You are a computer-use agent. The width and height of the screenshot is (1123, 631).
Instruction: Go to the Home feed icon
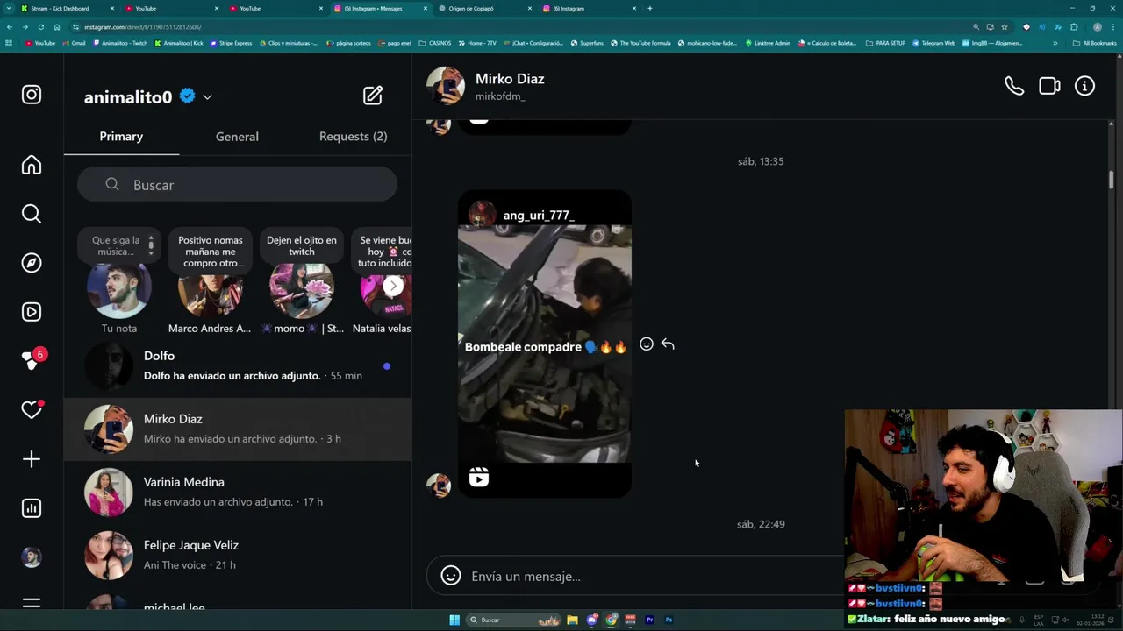click(x=32, y=165)
